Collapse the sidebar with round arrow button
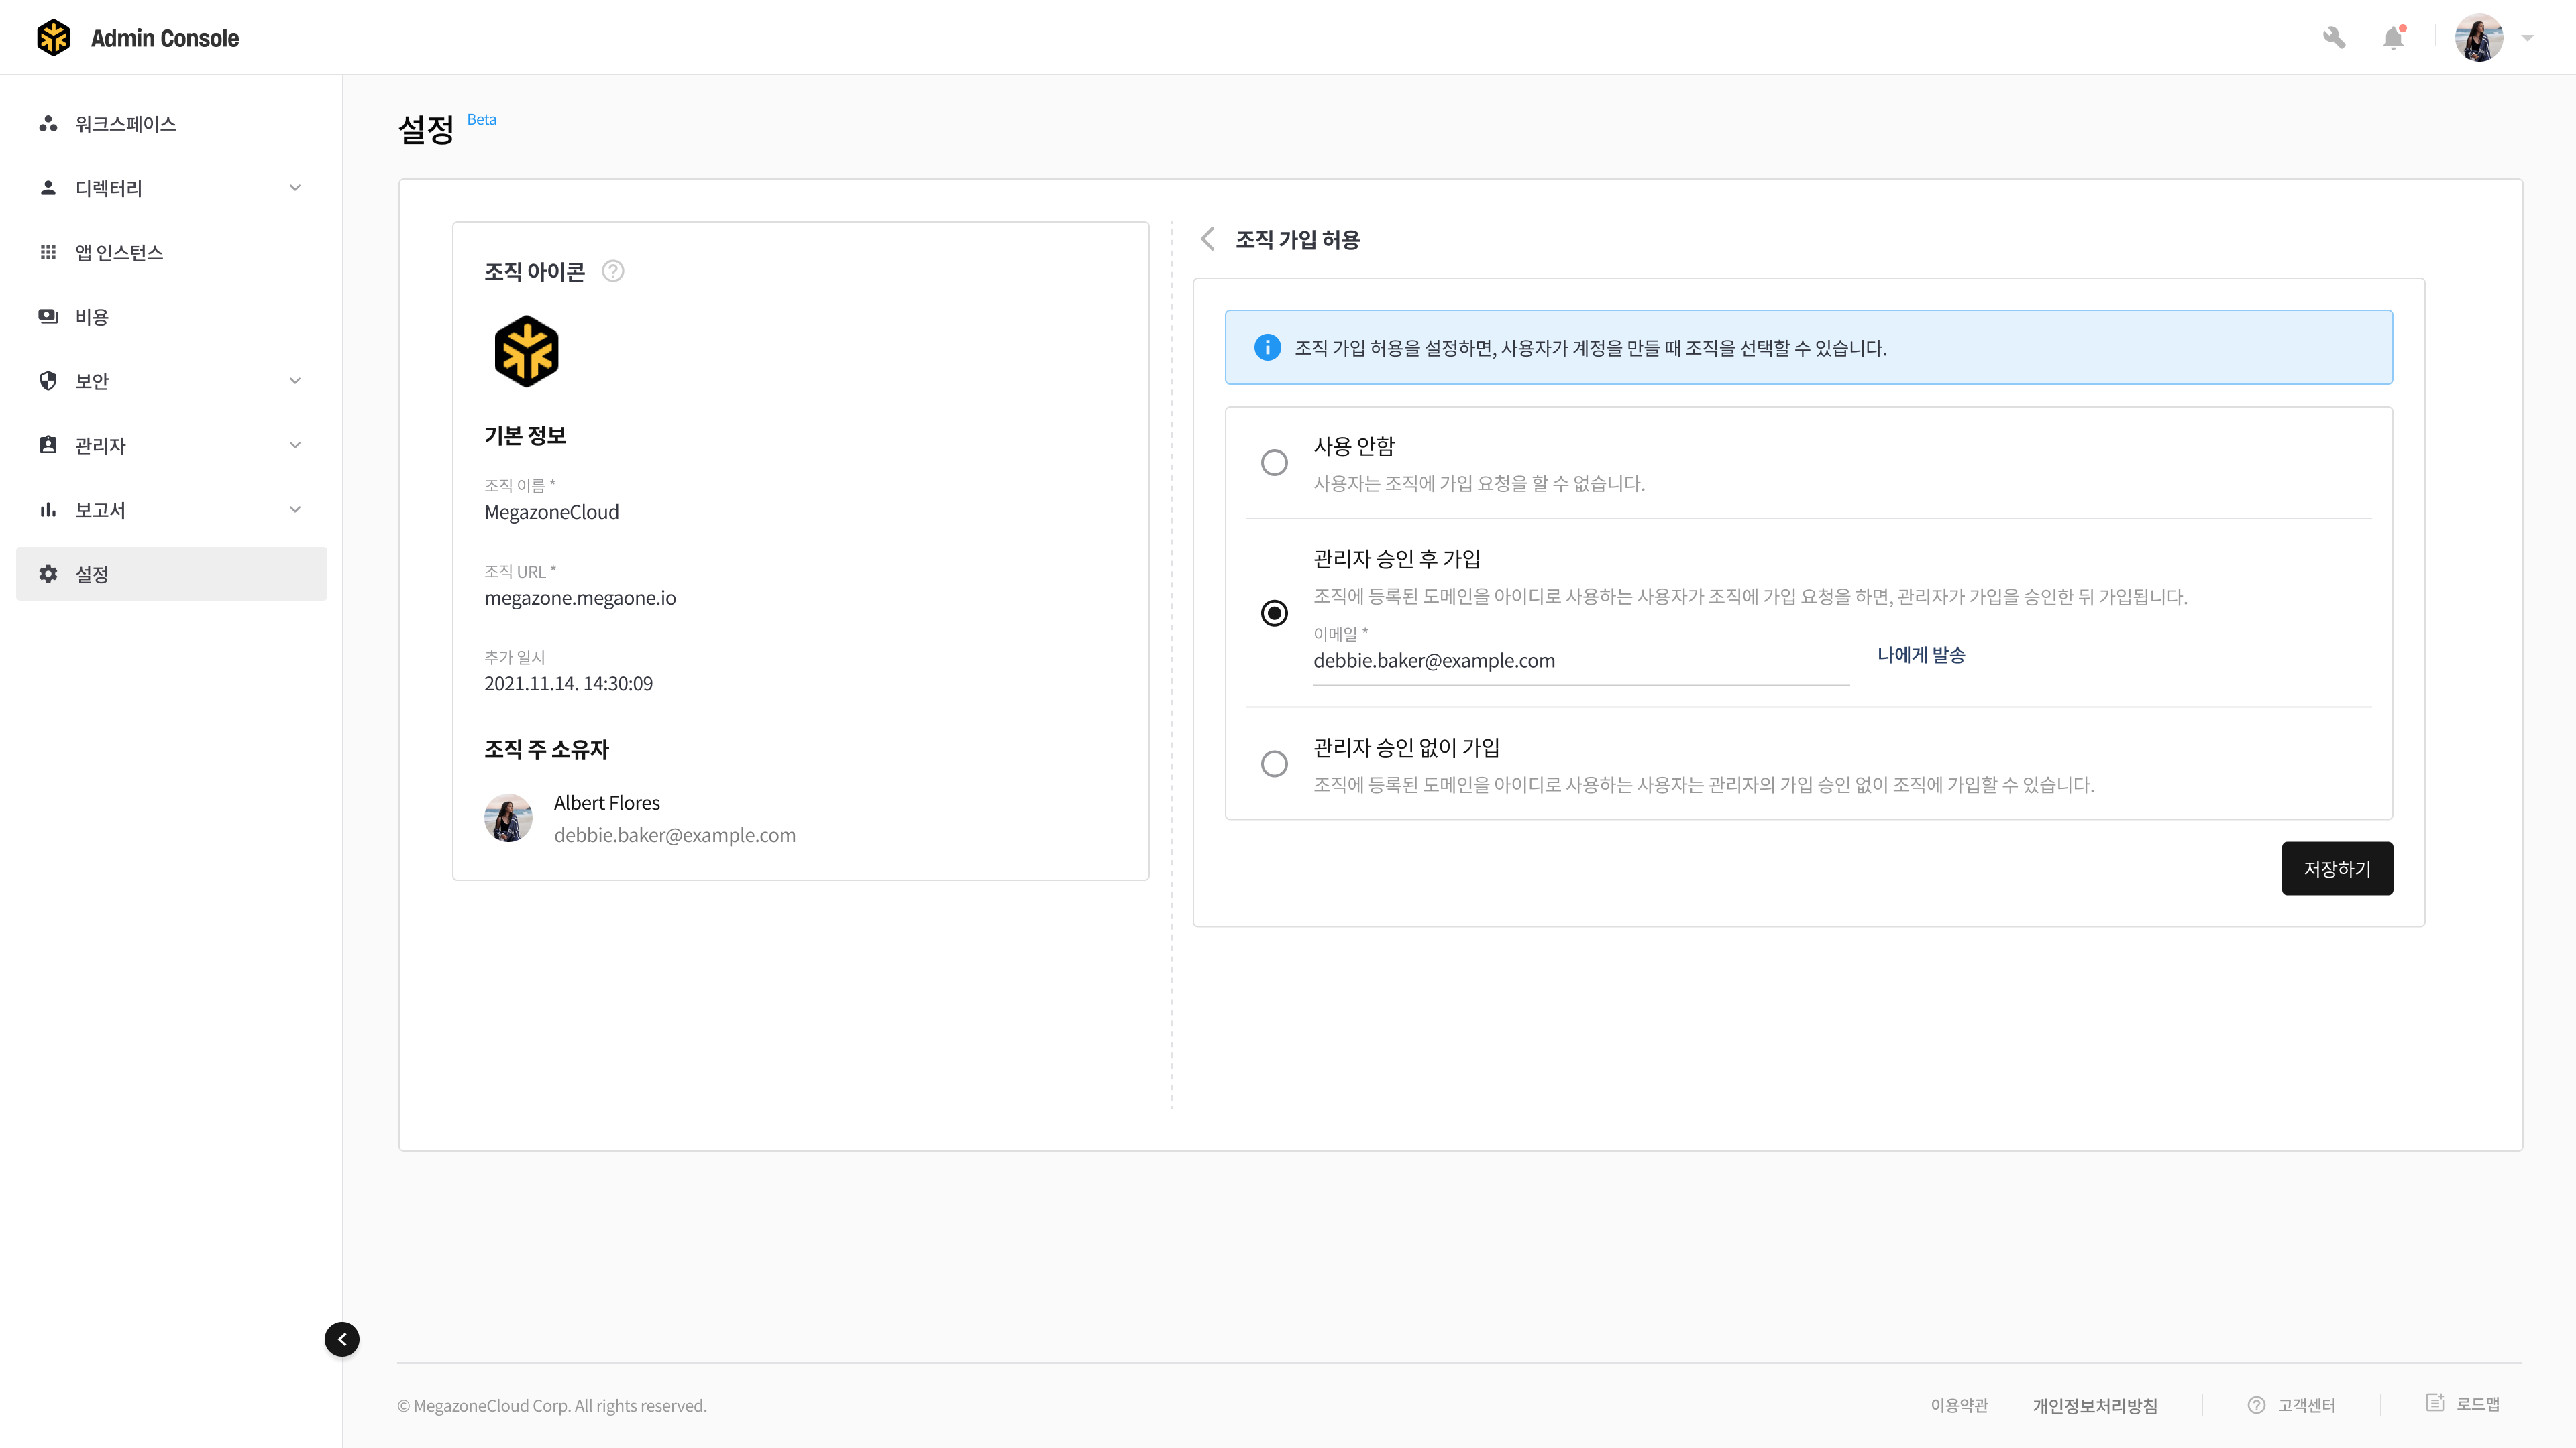The image size is (2576, 1448). pyautogui.click(x=342, y=1339)
